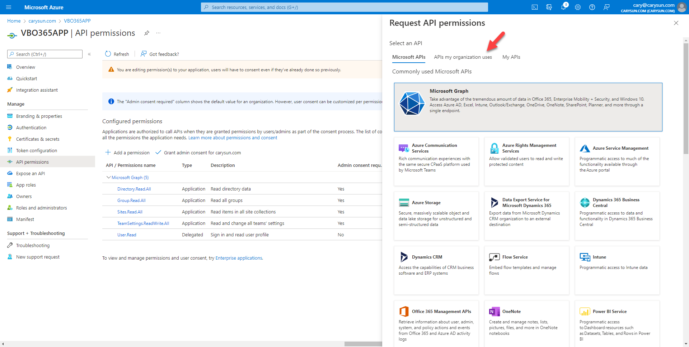The image size is (689, 347).
Task: Choose the Dynamics CRM card
Action: click(436, 270)
